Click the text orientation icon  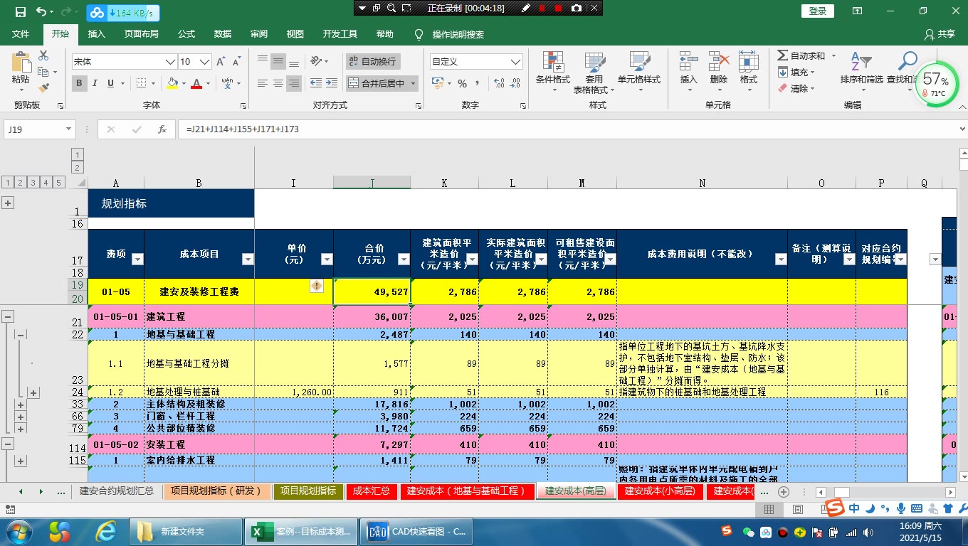click(317, 61)
